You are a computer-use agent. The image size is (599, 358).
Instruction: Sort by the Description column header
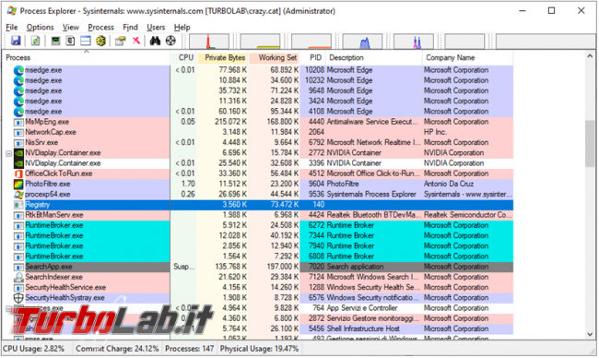coord(374,58)
